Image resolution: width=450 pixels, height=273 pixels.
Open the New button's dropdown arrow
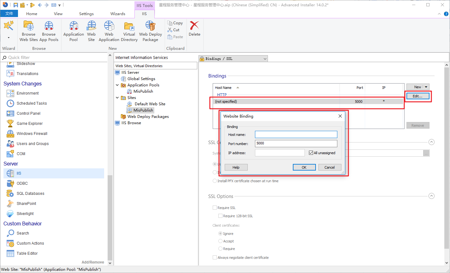pyautogui.click(x=426, y=87)
